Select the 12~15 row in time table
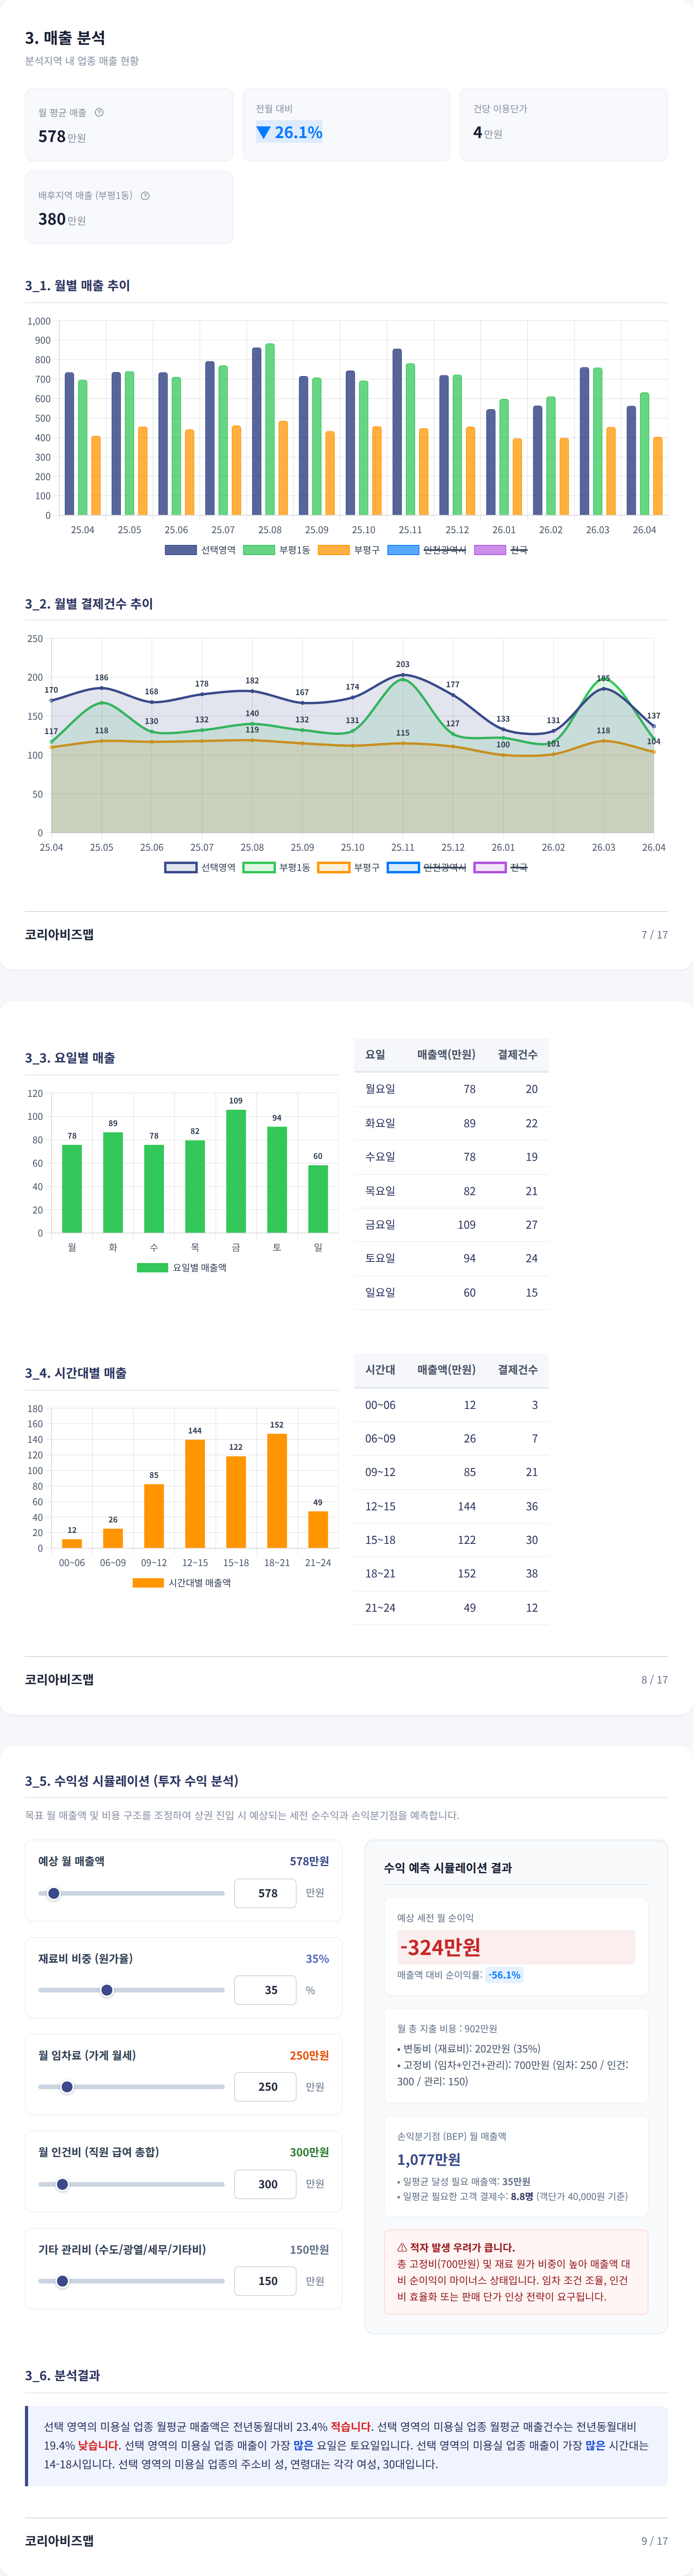 tap(451, 1506)
